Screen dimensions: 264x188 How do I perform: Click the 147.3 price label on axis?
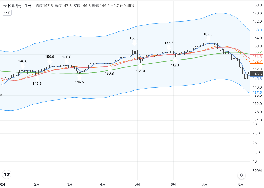(x=257, y=69)
